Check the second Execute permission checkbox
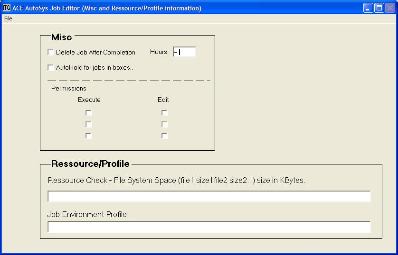 88,124
